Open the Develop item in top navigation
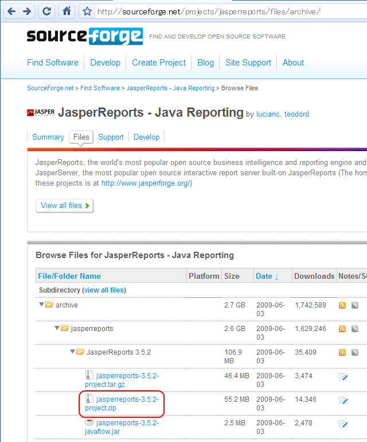Image resolution: width=367 pixels, height=442 pixels. [x=105, y=63]
